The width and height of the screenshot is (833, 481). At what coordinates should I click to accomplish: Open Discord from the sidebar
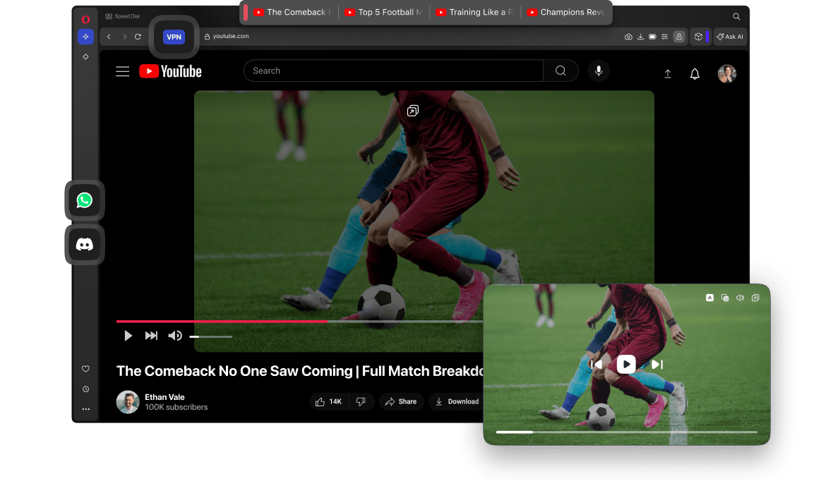84,244
